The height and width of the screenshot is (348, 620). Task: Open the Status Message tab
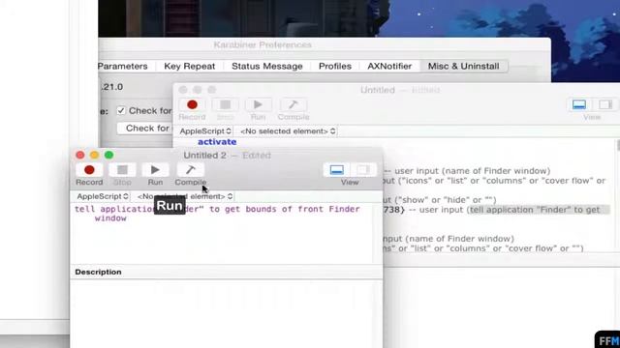click(x=267, y=67)
